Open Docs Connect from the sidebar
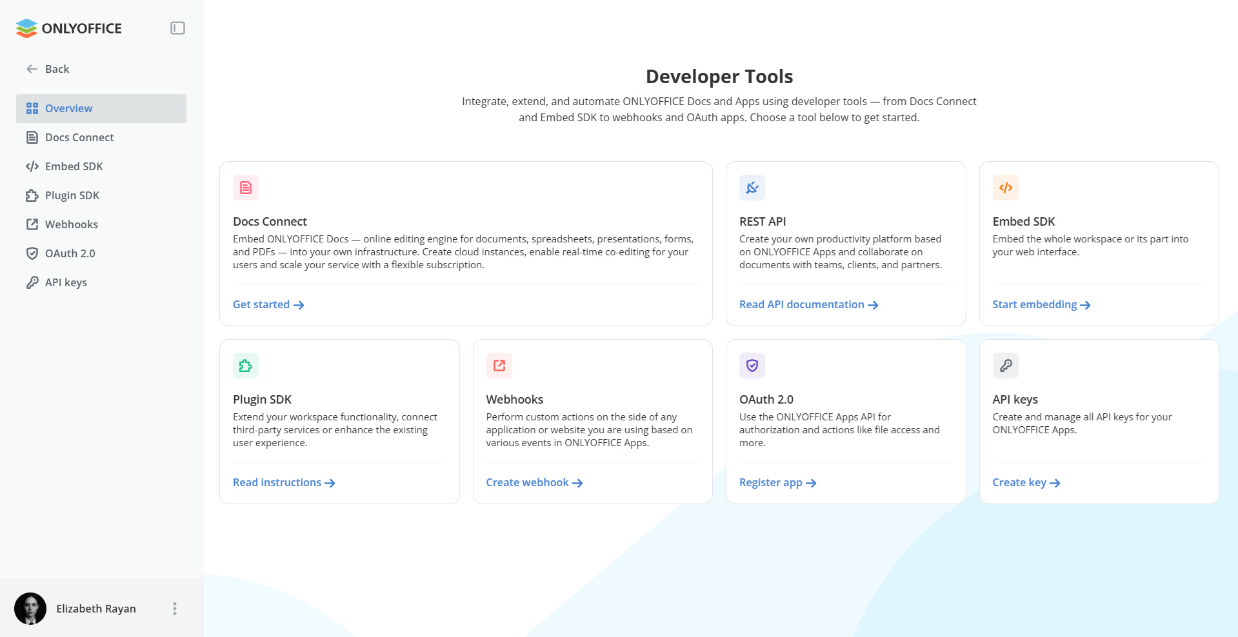 (101, 137)
